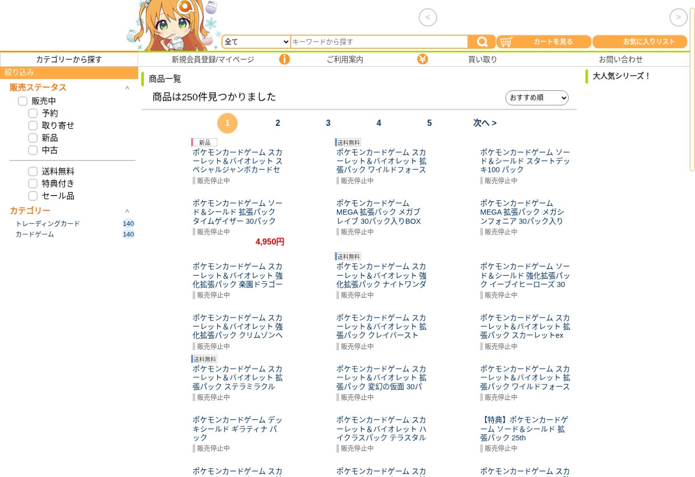Open クリムゾンへ product link

[x=238, y=327]
